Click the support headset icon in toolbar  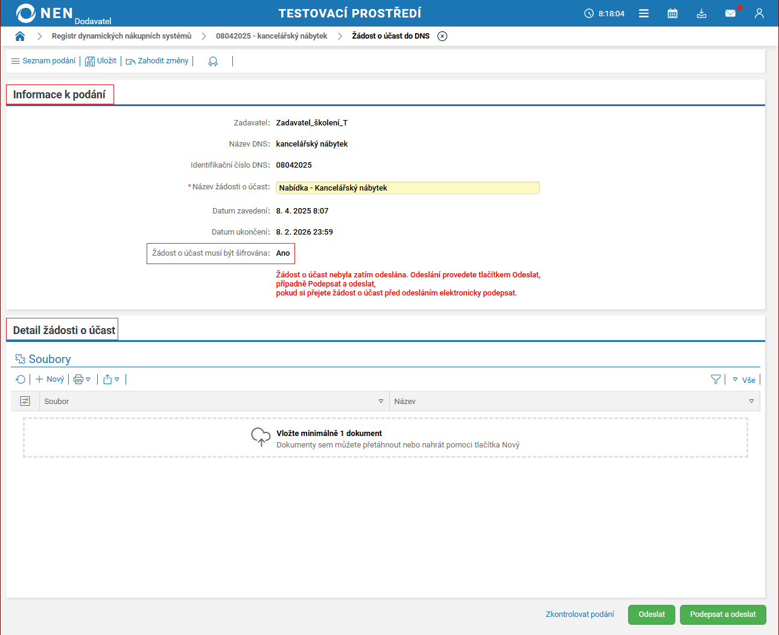click(x=213, y=62)
